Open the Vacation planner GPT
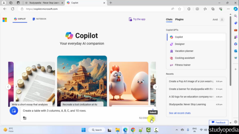 tap(196, 51)
